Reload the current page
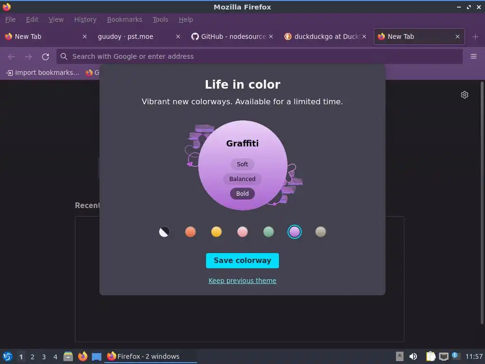Viewport: 485px width, 364px height. pyautogui.click(x=45, y=57)
